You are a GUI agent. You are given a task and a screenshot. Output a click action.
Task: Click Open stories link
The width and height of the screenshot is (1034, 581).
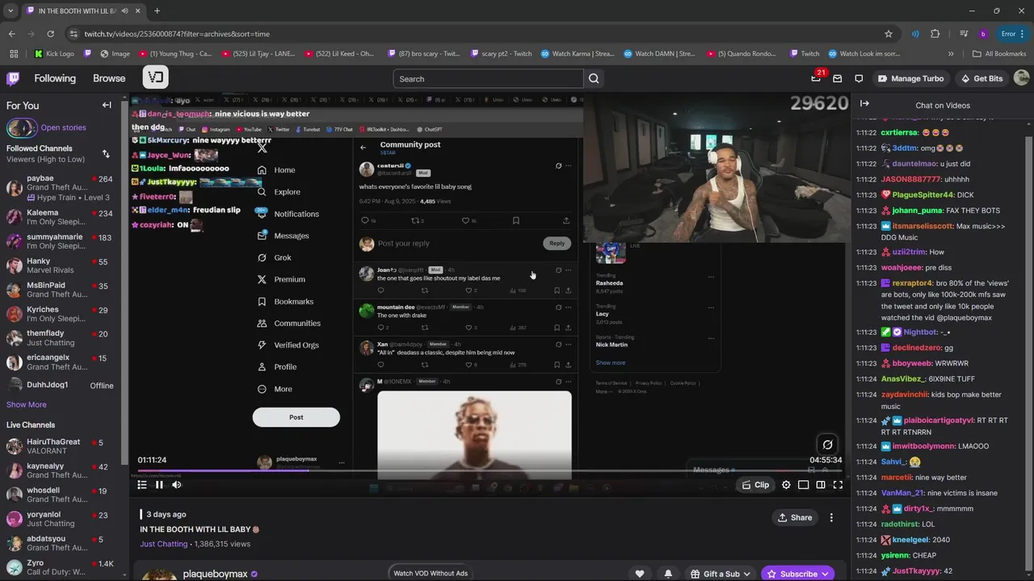tap(63, 127)
